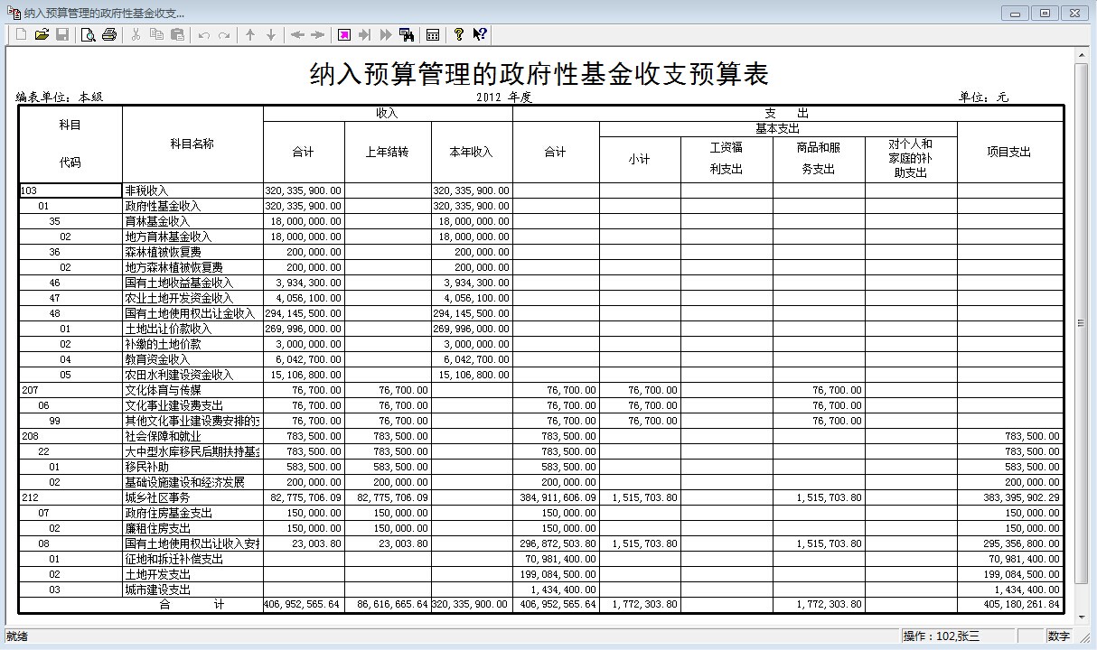Select the cell with code 103
The image size is (1097, 650).
[x=70, y=190]
